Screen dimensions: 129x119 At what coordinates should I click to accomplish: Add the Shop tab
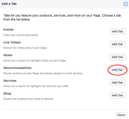coord(117,95)
